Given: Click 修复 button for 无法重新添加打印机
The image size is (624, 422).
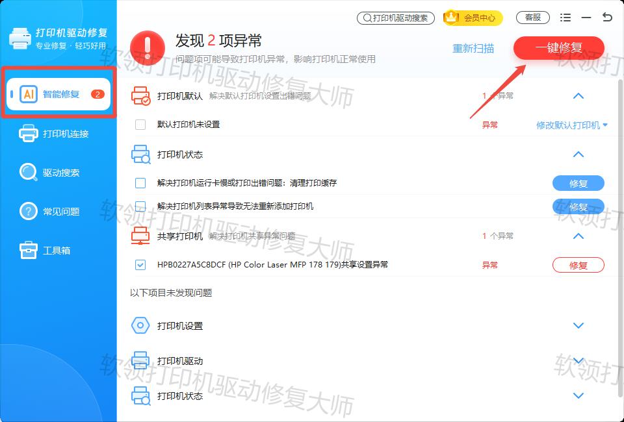Looking at the screenshot, I should (x=578, y=206).
